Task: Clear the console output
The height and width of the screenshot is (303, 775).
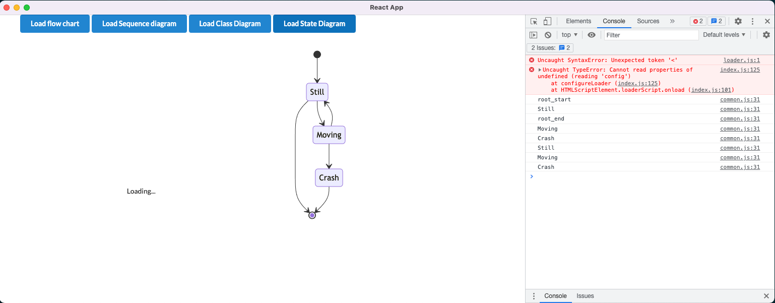Action: tap(547, 35)
